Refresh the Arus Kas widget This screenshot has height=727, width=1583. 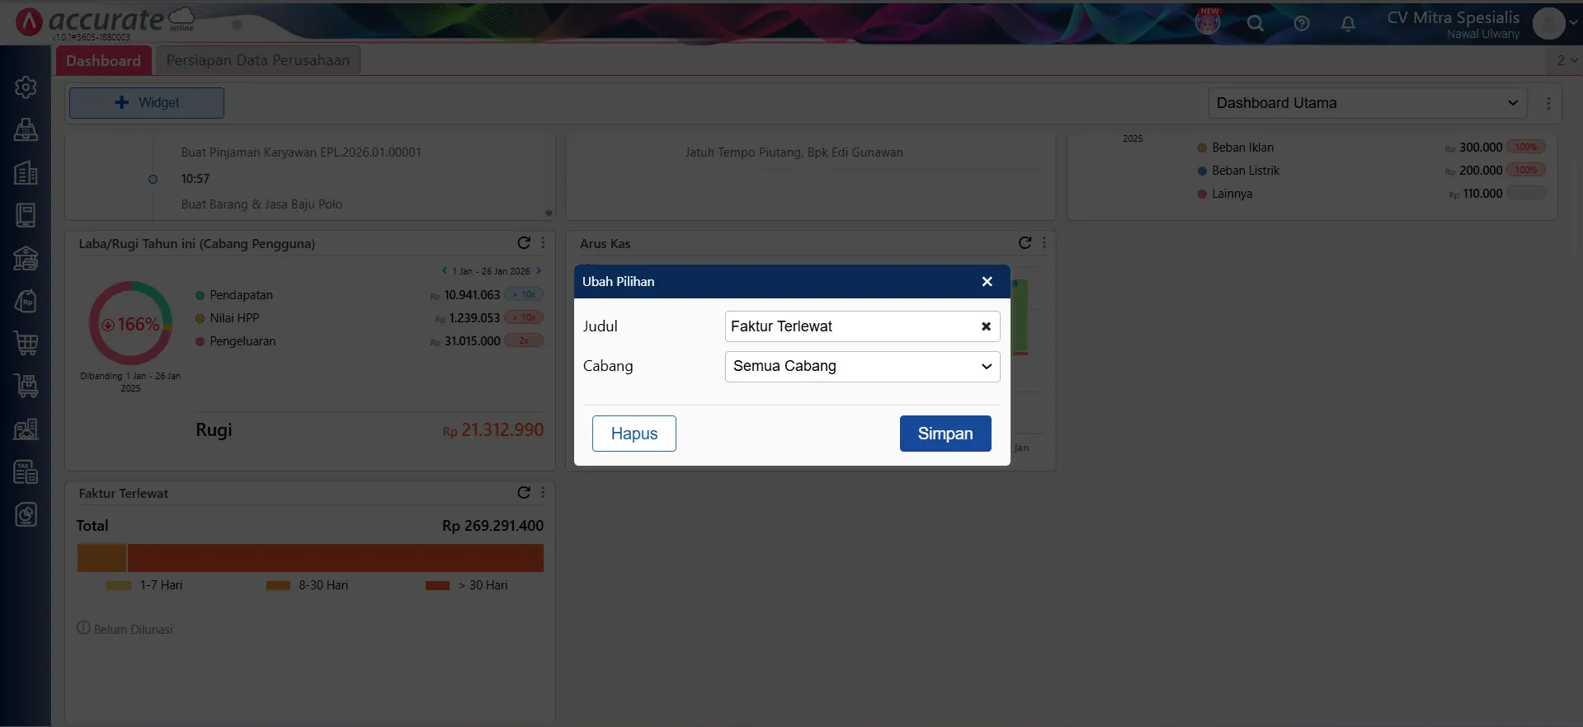click(x=1025, y=242)
